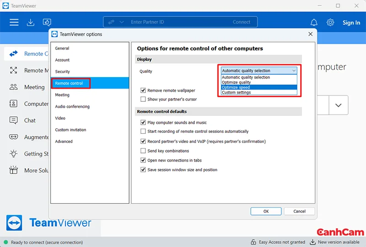The image size is (366, 247).
Task: Click the New version download icon
Action: tap(312, 242)
